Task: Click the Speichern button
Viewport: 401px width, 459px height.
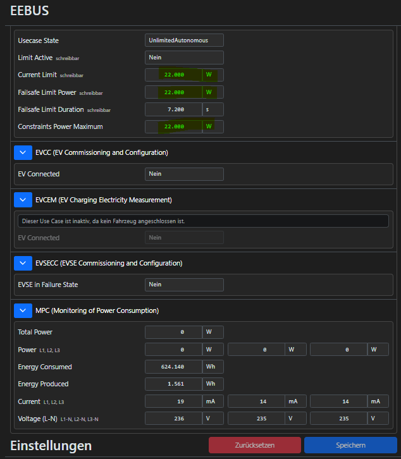Action: pyautogui.click(x=350, y=445)
